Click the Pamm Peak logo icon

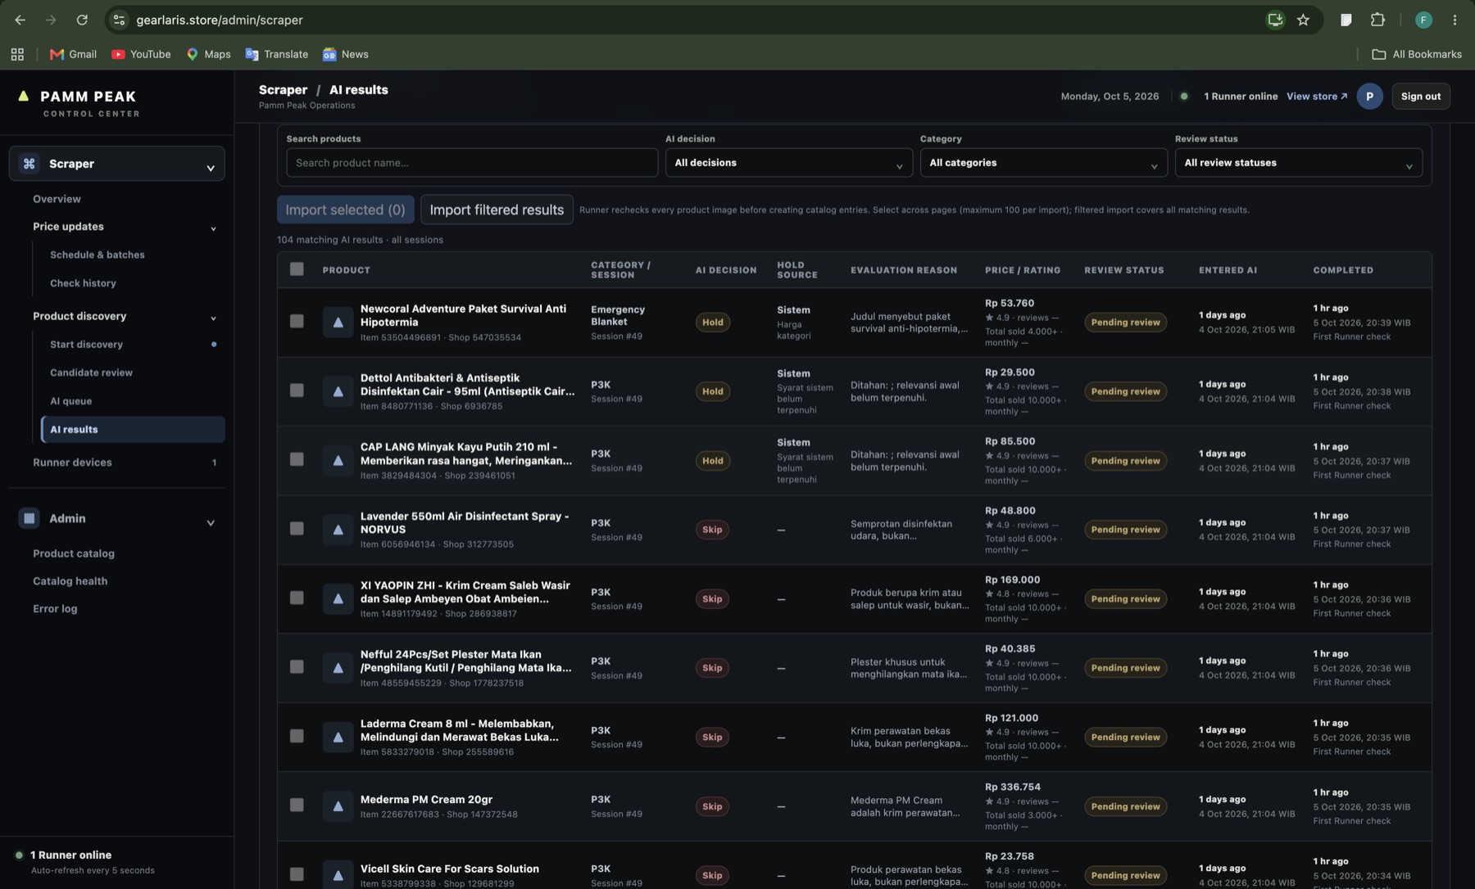tap(24, 96)
